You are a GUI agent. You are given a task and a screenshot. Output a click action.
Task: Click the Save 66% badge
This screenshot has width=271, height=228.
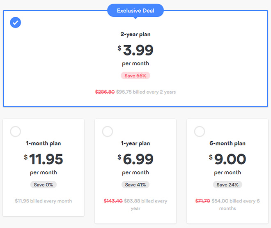[135, 76]
